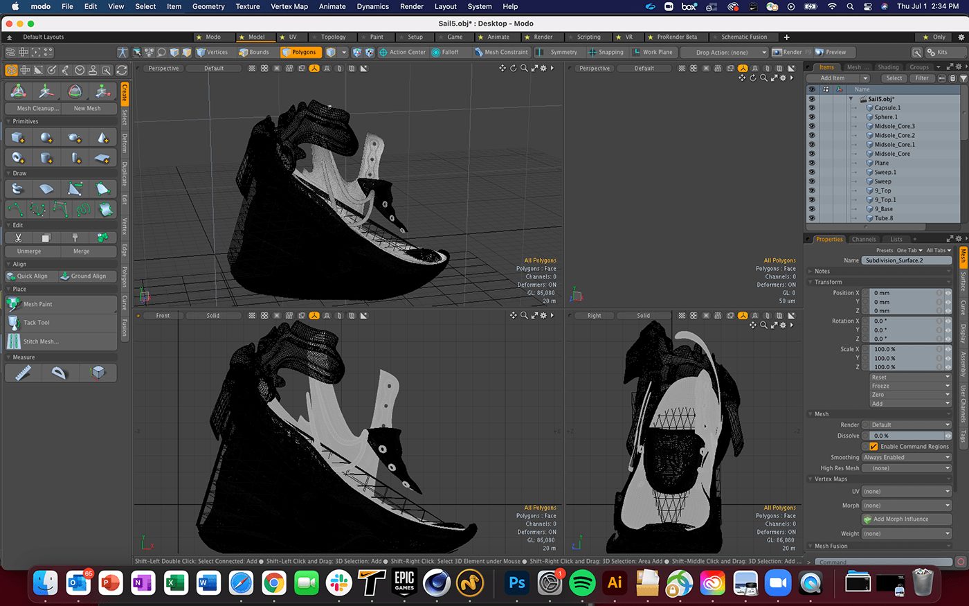
Task: Click the Name field Subdivision_Surface.2
Action: pyautogui.click(x=907, y=260)
